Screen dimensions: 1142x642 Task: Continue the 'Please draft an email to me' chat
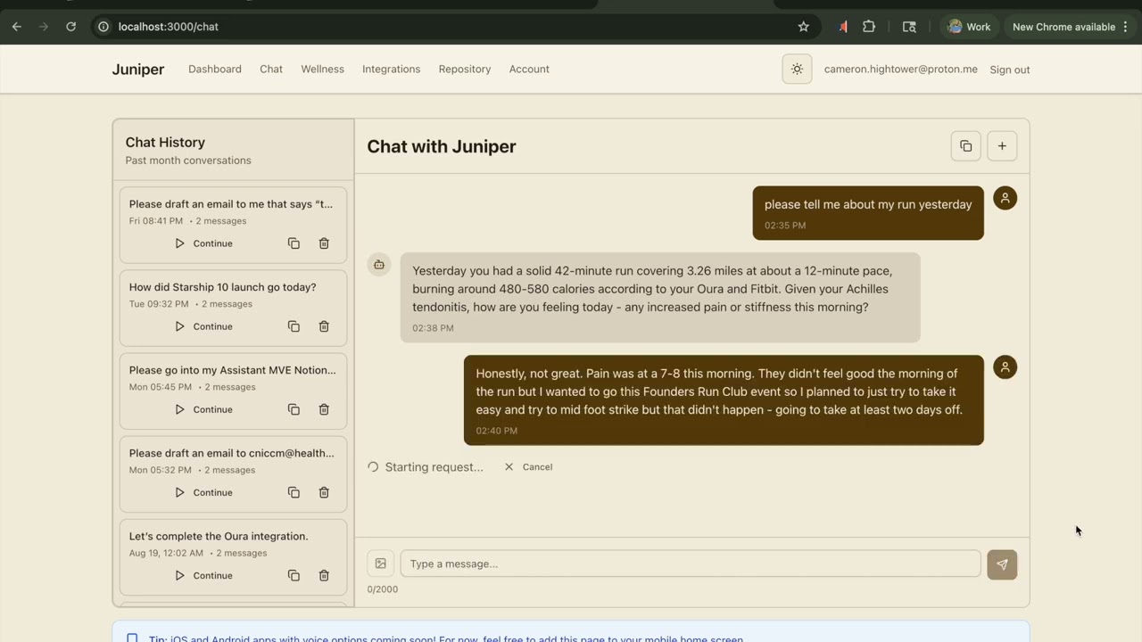coord(204,243)
